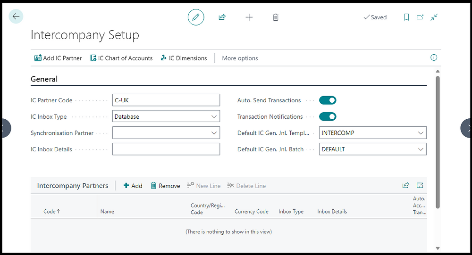Expand the IC Inbox Type dropdown
472x255 pixels.
(214, 116)
